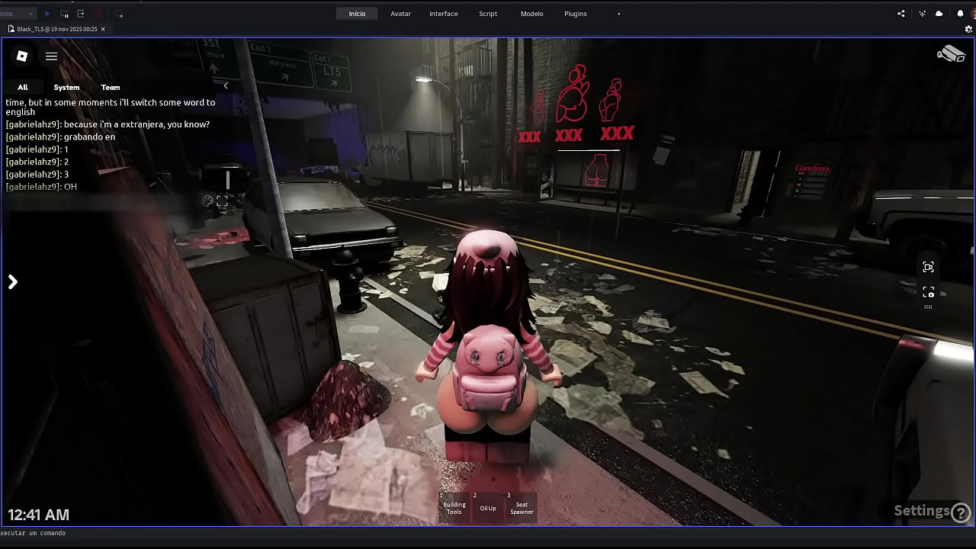Screen dimensions: 976x549
Task: Expand side panel with right arrow
Action: coord(12,282)
